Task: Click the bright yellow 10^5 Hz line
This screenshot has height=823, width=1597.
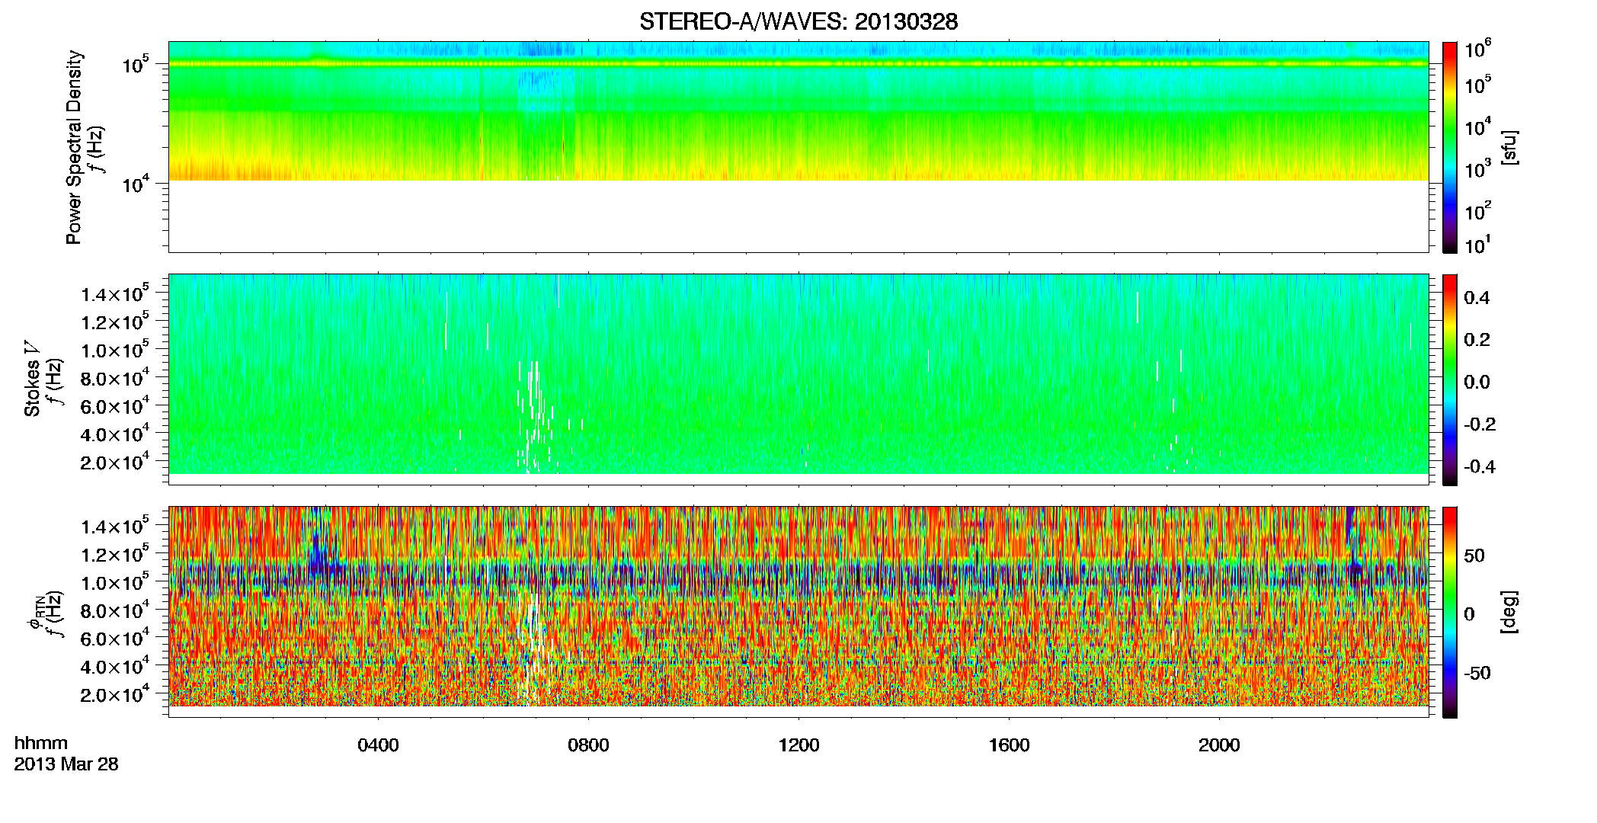Action: [x=798, y=64]
